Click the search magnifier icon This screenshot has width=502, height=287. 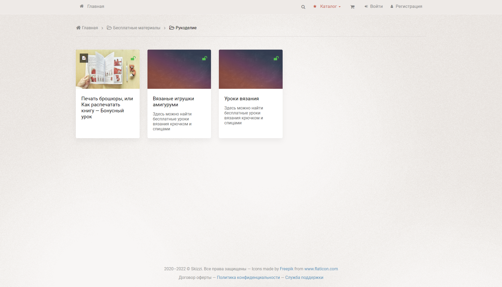[x=303, y=7]
